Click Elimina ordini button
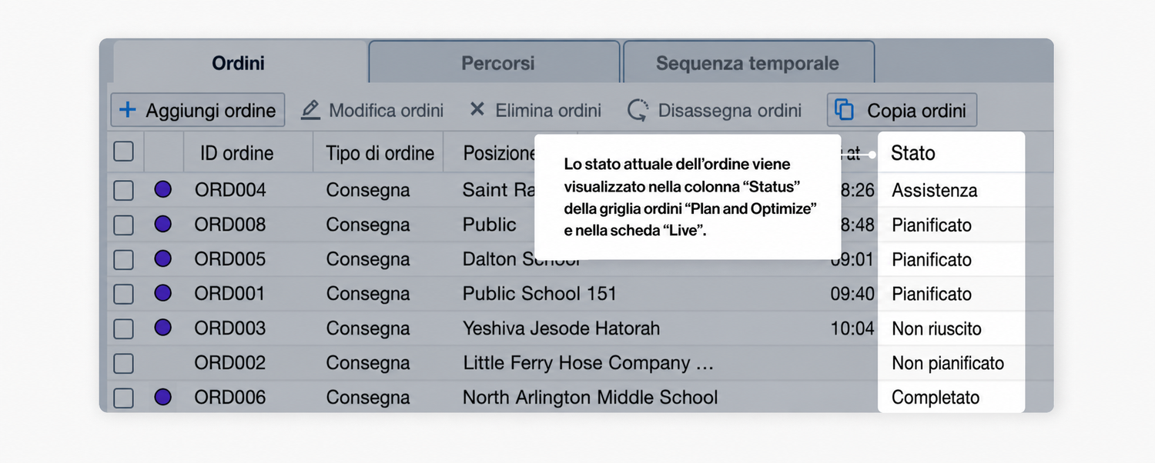Viewport: 1155px width, 463px height. (x=536, y=110)
